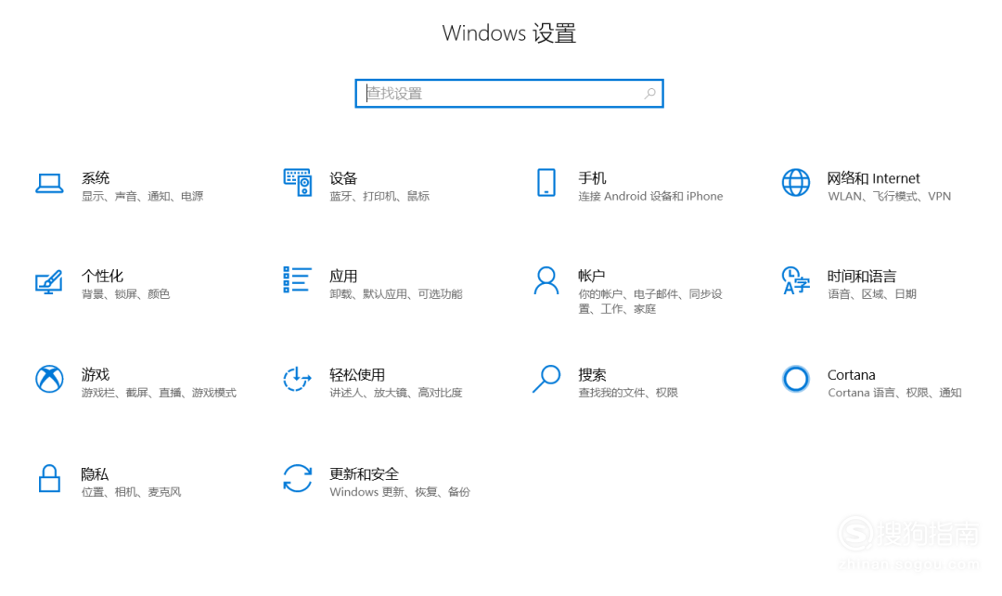1002x596 pixels.
Task: Click the 轻松使用 dashed-clock icon
Action: coord(297,379)
